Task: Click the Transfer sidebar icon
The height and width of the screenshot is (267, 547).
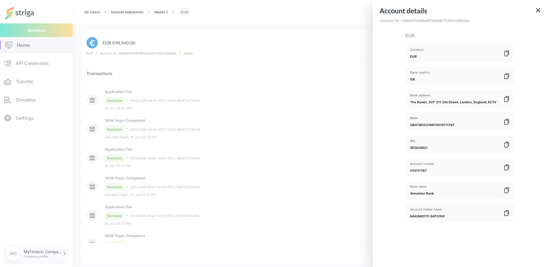Action: (8, 82)
